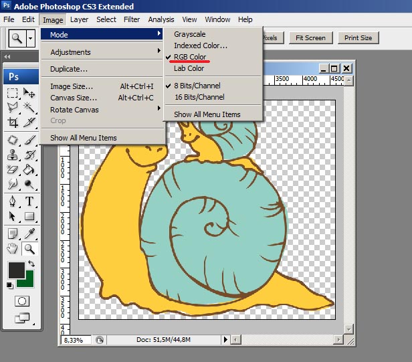Select the Hand tool
The height and width of the screenshot is (362, 412).
[12, 249]
